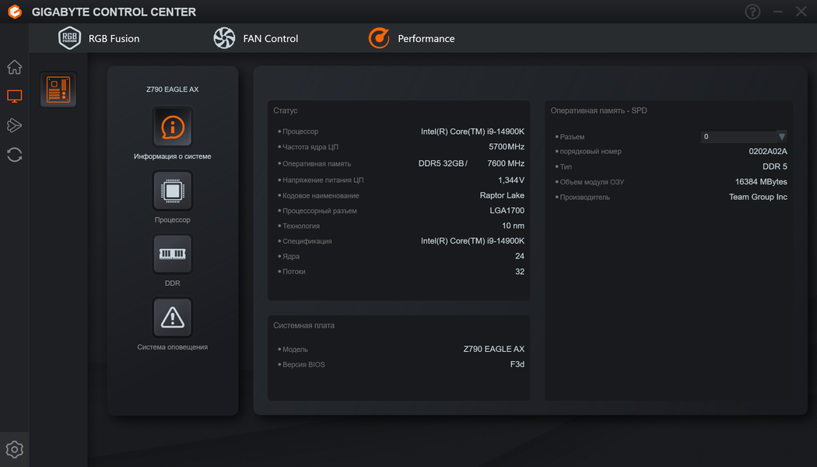Click the Performance gauge icon
Viewport: 817px width, 467px height.
(379, 38)
